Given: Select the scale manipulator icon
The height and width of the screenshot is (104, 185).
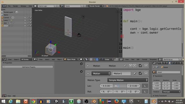Looking at the screenshot, I should pos(102,59).
